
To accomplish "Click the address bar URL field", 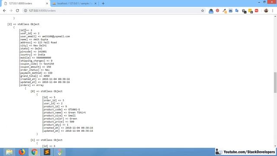I will tap(113, 10).
